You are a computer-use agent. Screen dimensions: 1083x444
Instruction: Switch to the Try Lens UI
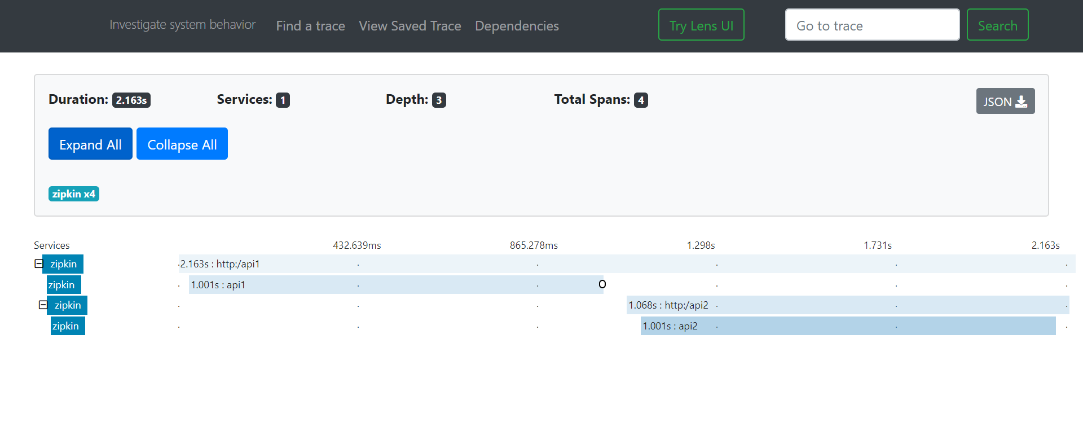tap(701, 25)
